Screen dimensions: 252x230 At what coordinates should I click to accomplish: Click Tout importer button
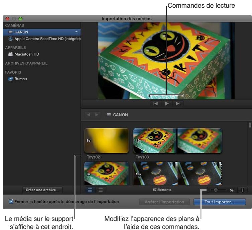tap(220, 202)
